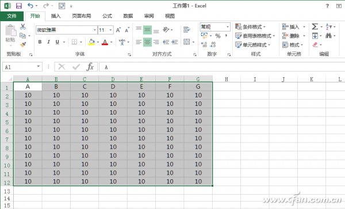Decrease indent icon

click(x=166, y=42)
